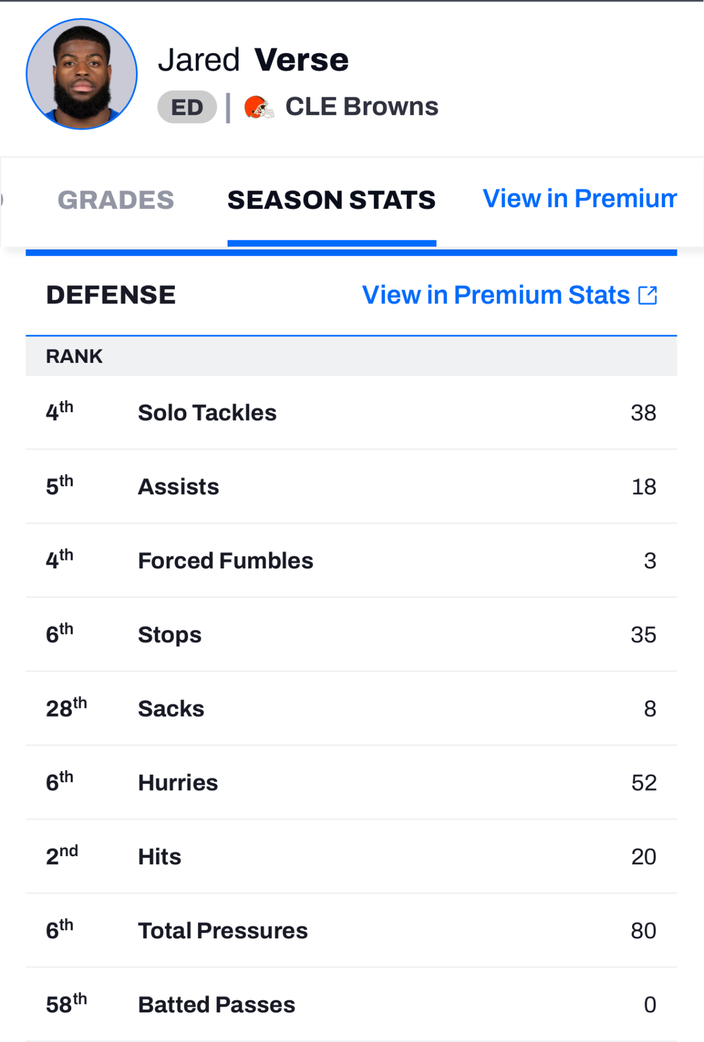Screen dimensions: 704x1042
Task: Click the RANK column header
Action: pos(74,357)
